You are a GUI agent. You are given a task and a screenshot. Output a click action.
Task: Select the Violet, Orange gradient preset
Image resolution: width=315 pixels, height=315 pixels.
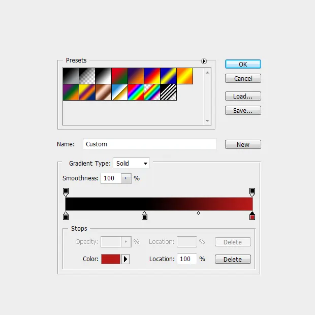pyautogui.click(x=136, y=76)
